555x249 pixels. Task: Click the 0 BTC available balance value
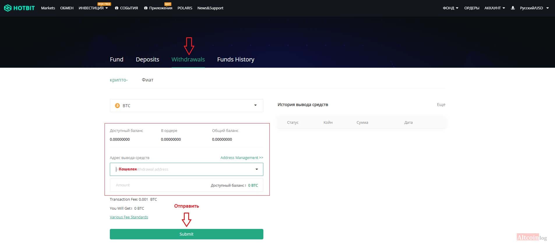point(253,185)
